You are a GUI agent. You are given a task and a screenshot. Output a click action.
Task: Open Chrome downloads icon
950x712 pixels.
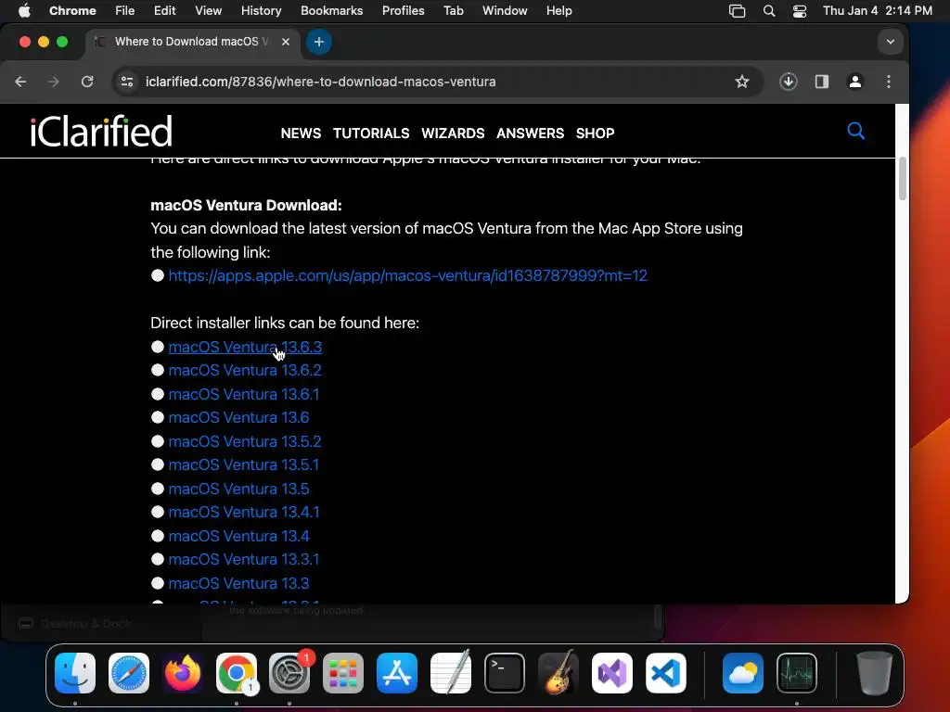click(788, 82)
